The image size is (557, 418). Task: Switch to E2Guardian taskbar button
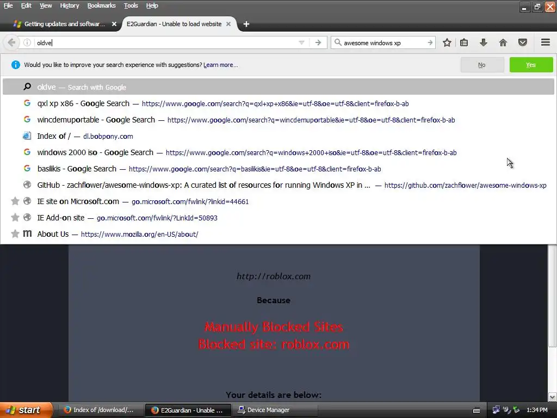[x=188, y=410]
